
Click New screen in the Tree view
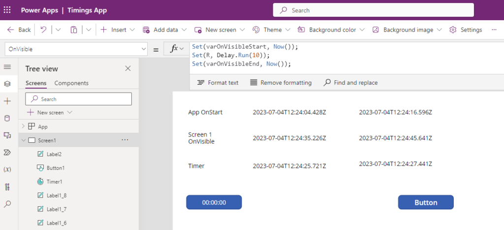click(50, 113)
